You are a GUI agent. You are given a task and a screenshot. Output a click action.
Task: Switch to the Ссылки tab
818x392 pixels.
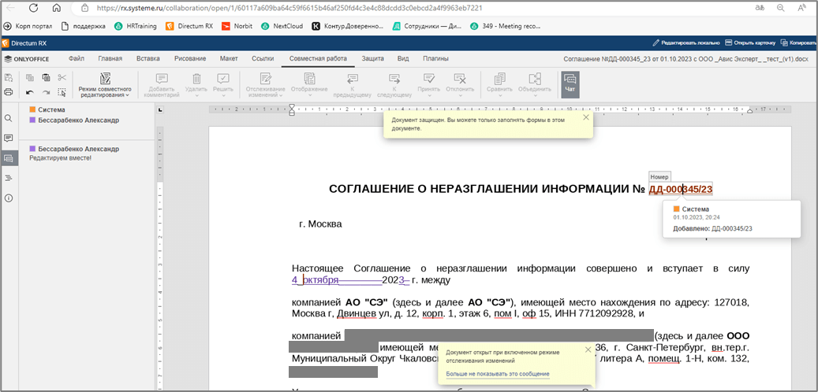point(263,59)
